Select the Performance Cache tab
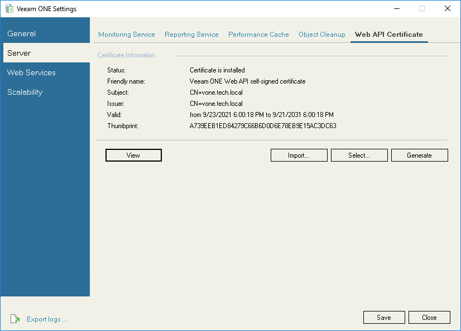The height and width of the screenshot is (331, 461). [x=258, y=34]
